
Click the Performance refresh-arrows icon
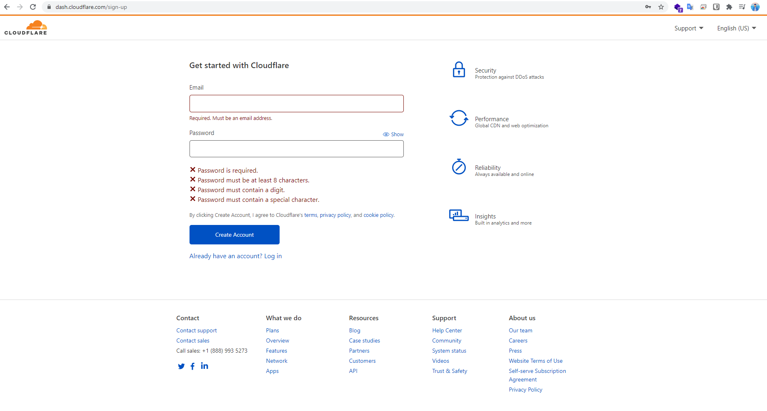pyautogui.click(x=459, y=118)
